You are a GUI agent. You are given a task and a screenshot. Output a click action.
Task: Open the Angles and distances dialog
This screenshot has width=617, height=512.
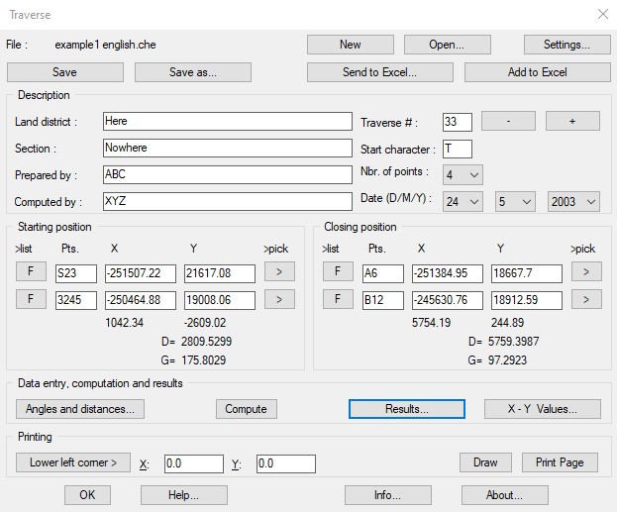click(x=80, y=409)
